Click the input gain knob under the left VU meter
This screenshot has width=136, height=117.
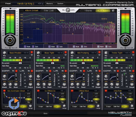pos(10,40)
